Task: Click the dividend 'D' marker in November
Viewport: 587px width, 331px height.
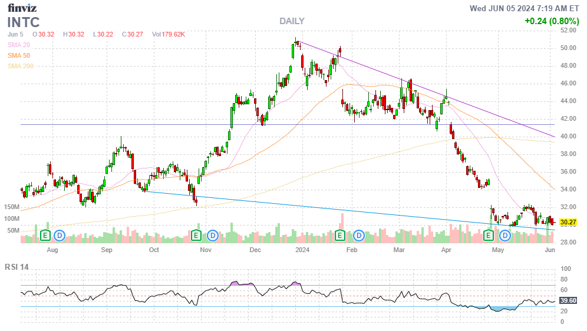Action: point(213,236)
